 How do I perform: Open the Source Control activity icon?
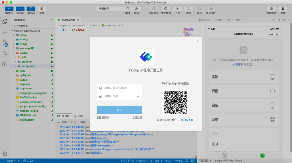pyautogui.click(x=5, y=43)
